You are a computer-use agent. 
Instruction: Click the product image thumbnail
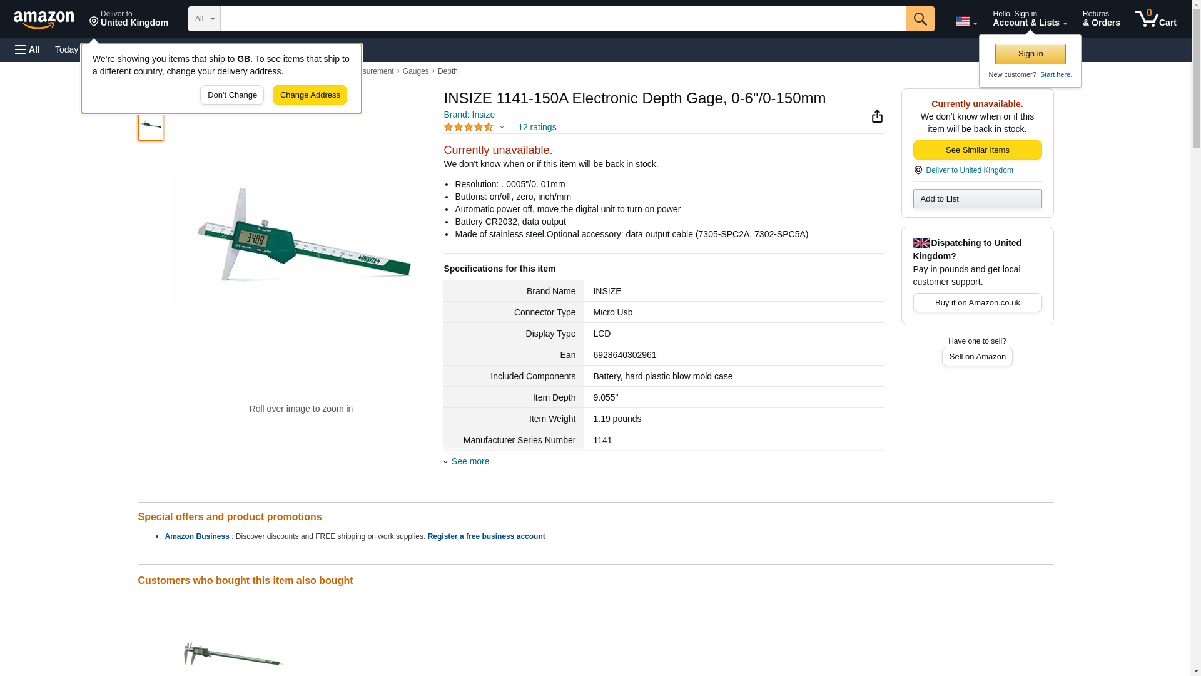coord(151,125)
